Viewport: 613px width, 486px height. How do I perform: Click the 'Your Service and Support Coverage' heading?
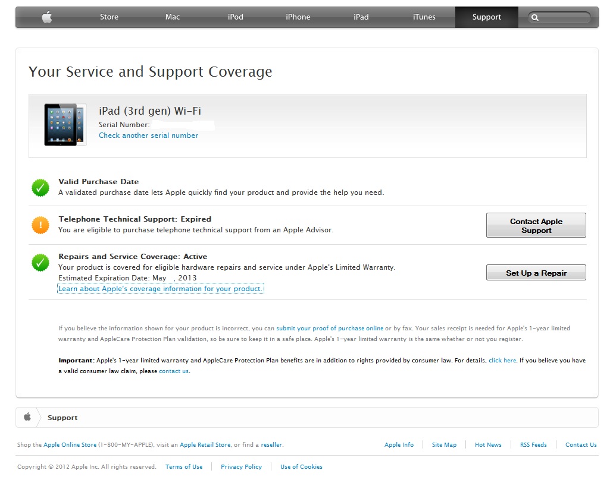point(150,72)
